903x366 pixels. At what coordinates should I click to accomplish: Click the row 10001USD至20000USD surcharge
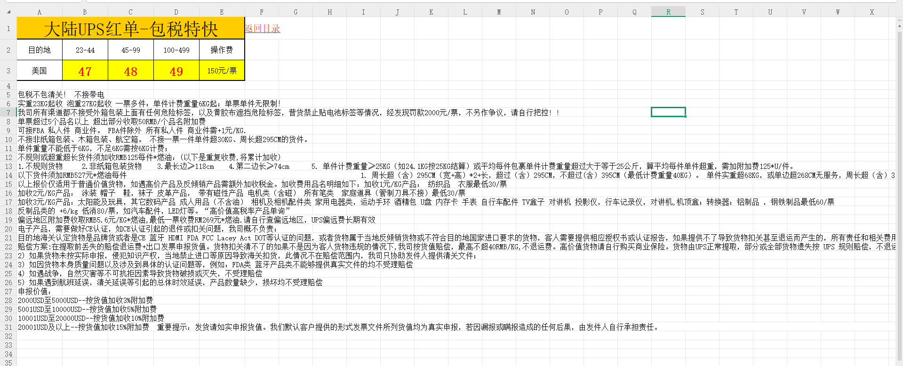[91, 318]
